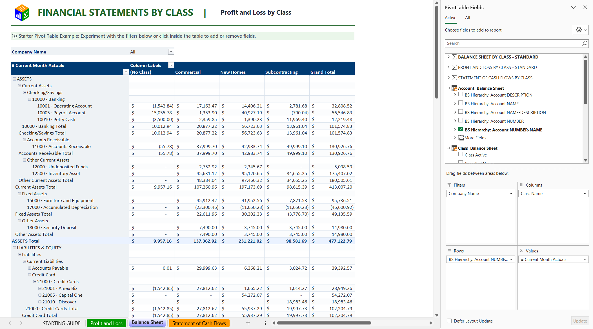Add a new sheet with the plus icon
The image size is (593, 329).
(248, 323)
